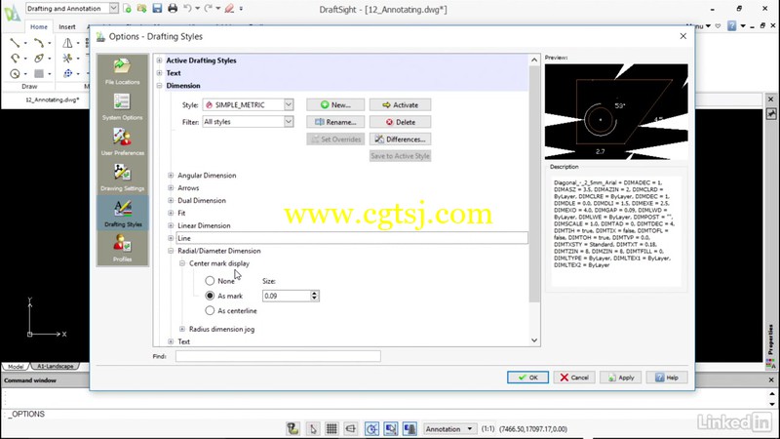
Task: Select As mark radio button
Action: [210, 296]
